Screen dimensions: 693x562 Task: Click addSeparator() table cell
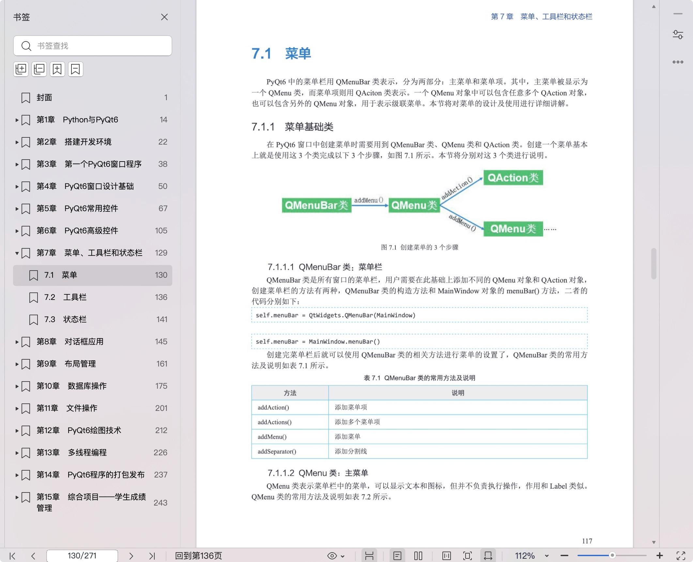click(290, 451)
